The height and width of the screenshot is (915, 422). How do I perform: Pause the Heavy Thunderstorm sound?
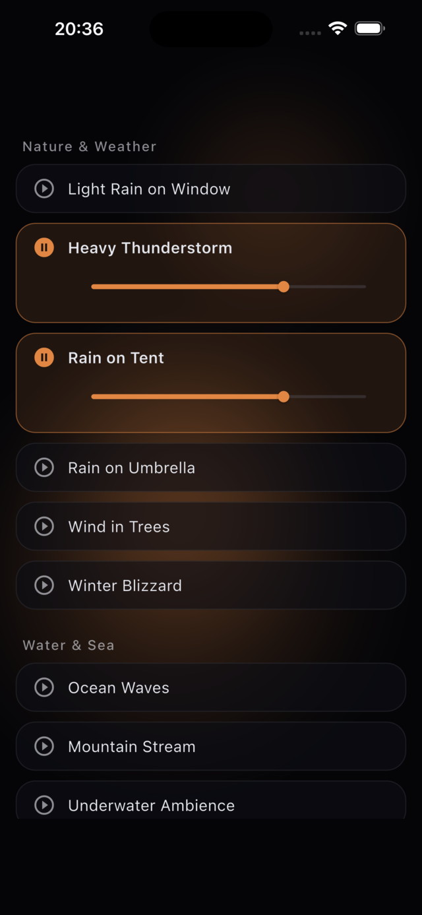click(44, 248)
